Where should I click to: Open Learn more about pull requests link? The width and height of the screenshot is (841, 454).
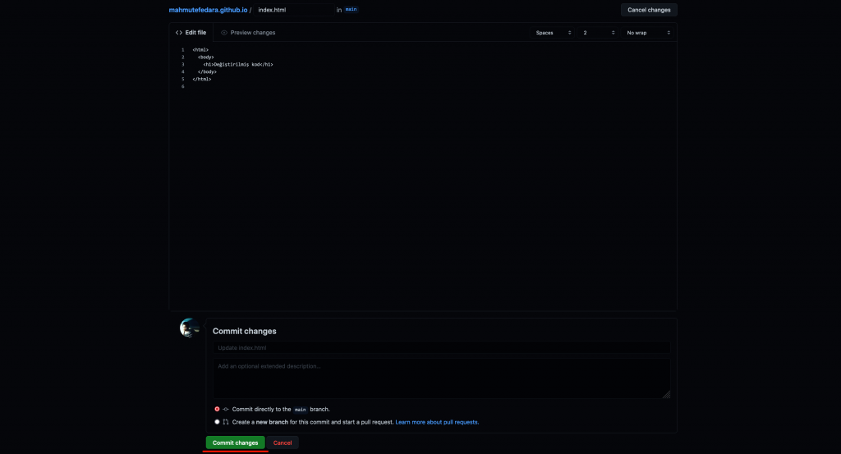tap(437, 422)
